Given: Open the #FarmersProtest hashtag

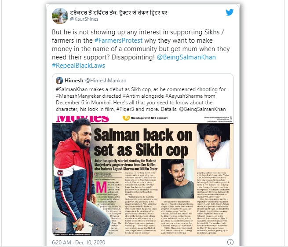Looking at the screenshot, I should coord(118,41).
